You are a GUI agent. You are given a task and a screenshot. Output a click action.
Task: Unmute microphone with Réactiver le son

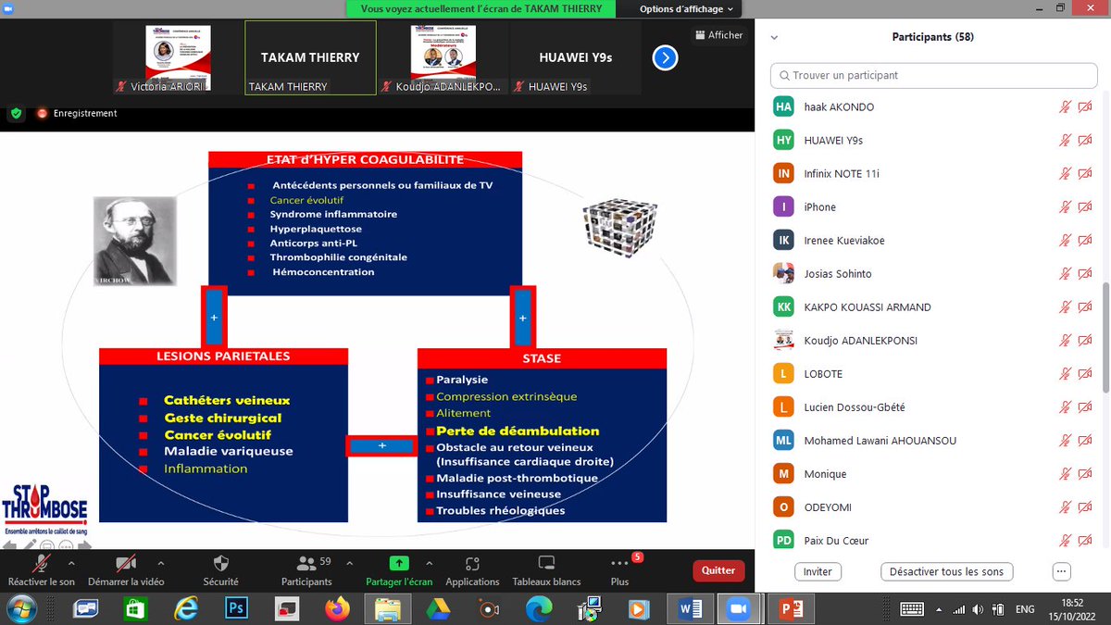click(x=41, y=570)
